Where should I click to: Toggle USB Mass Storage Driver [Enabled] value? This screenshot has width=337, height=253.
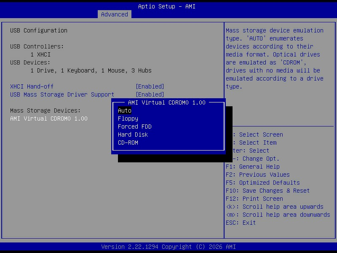coord(150,94)
